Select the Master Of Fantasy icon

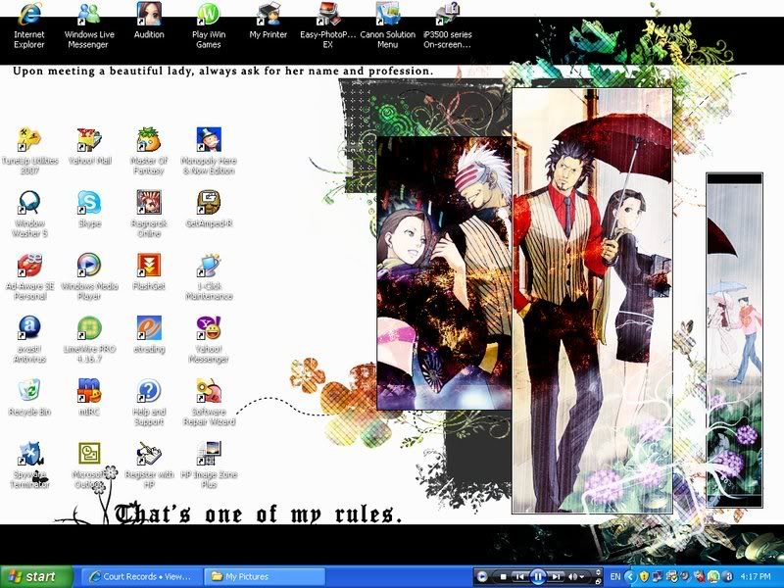point(149,151)
